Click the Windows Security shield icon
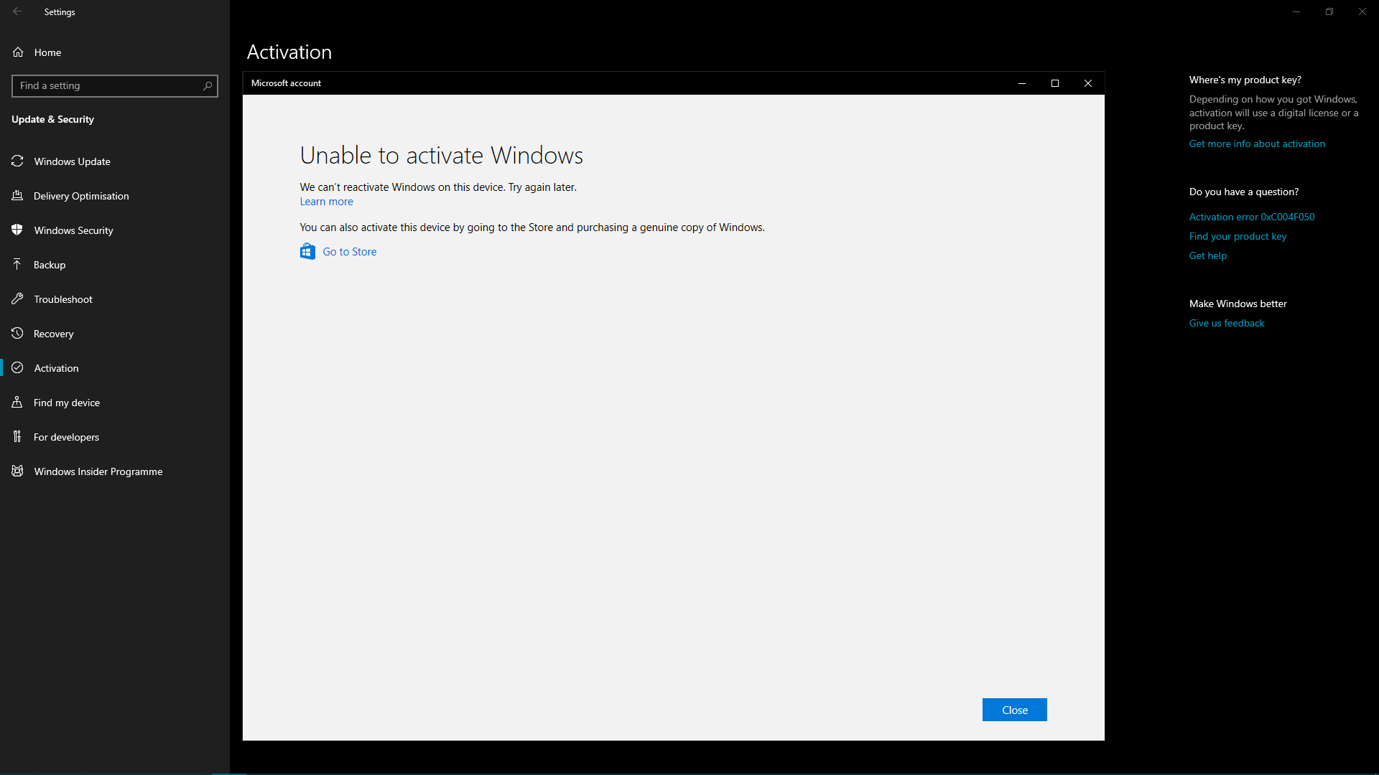The width and height of the screenshot is (1379, 775). click(18, 230)
